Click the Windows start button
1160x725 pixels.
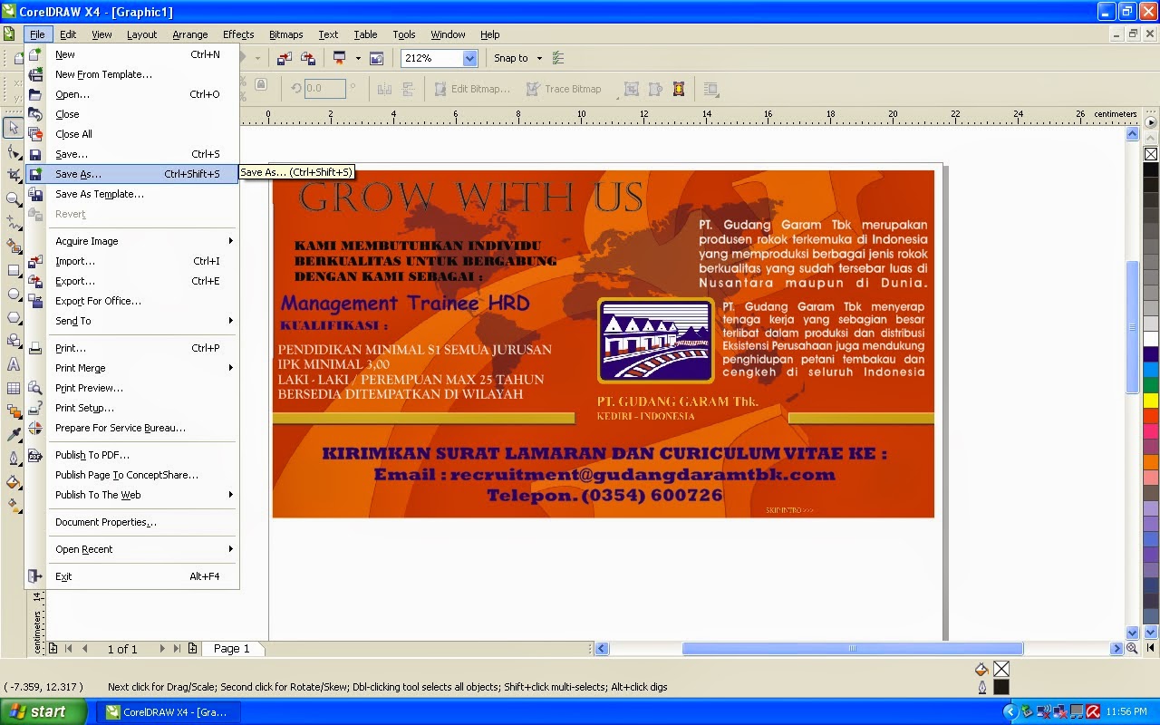pos(43,711)
